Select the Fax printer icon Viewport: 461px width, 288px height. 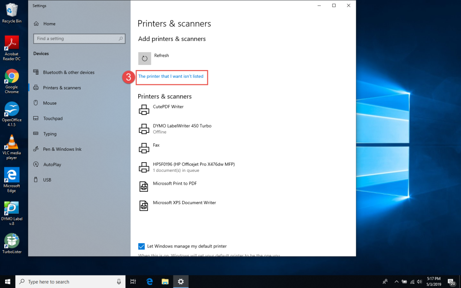[144, 148]
